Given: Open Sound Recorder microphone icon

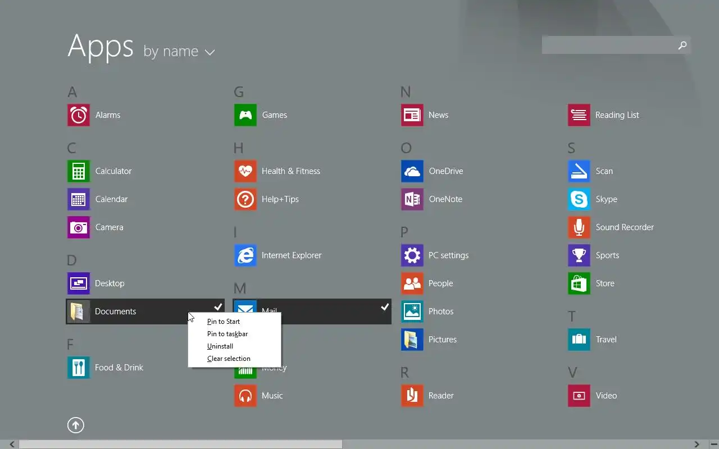Looking at the screenshot, I should [579, 227].
